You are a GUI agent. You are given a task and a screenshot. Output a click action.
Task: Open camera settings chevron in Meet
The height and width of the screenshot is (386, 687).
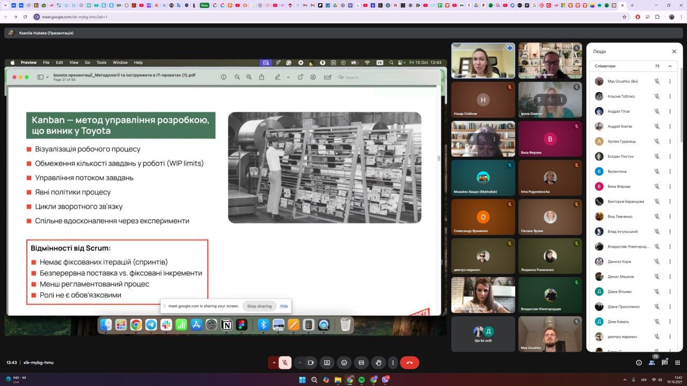tap(299, 362)
